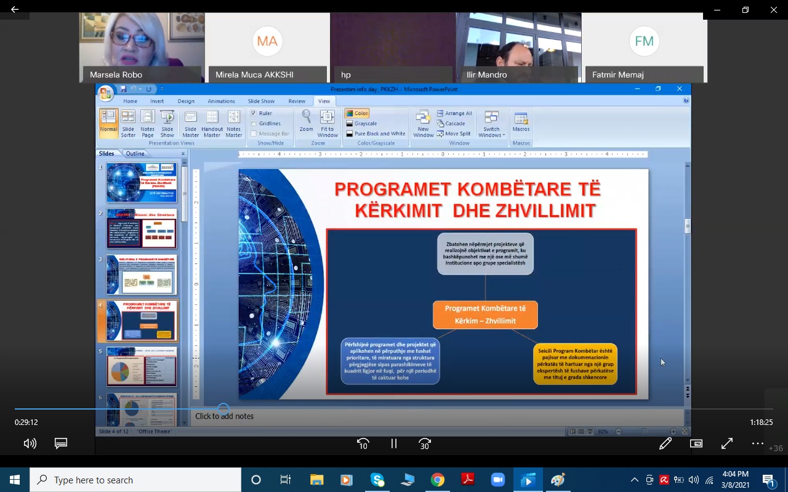
Task: Click Fit to Window
Action: (x=328, y=123)
